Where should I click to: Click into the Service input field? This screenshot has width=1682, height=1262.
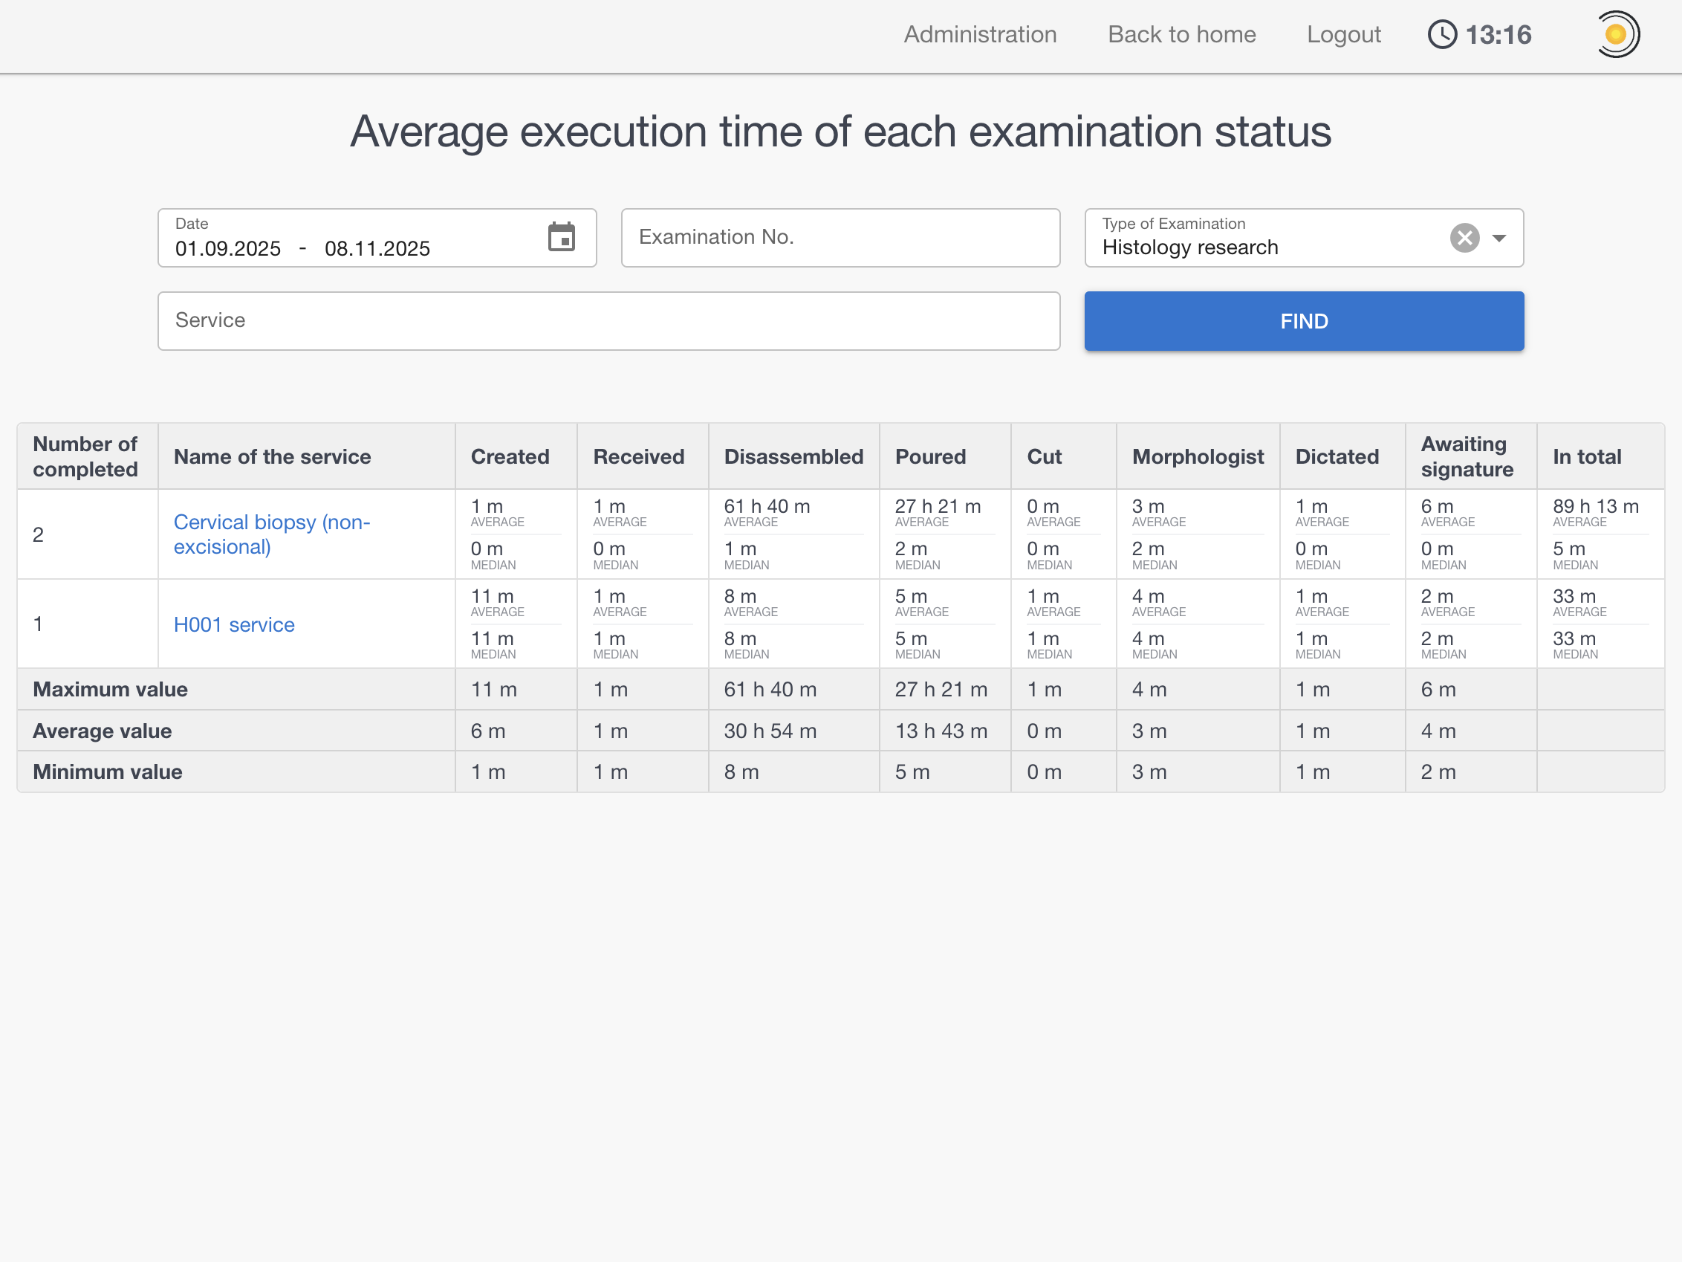tap(608, 321)
